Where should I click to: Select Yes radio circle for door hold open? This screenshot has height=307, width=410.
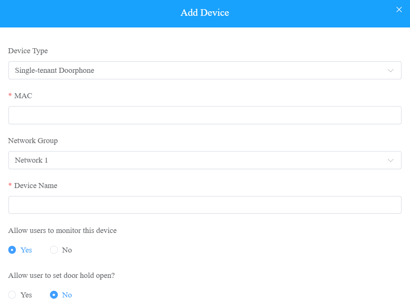pyautogui.click(x=12, y=295)
